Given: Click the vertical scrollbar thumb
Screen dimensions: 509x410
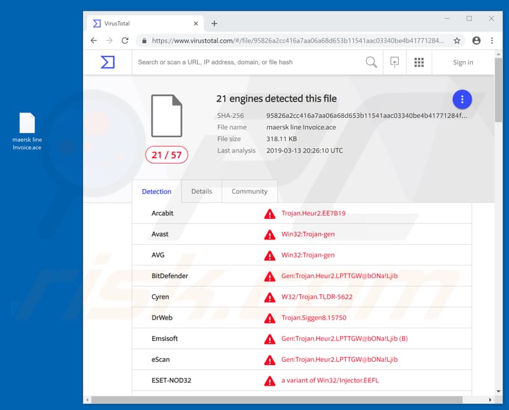Looking at the screenshot, I should point(498,90).
